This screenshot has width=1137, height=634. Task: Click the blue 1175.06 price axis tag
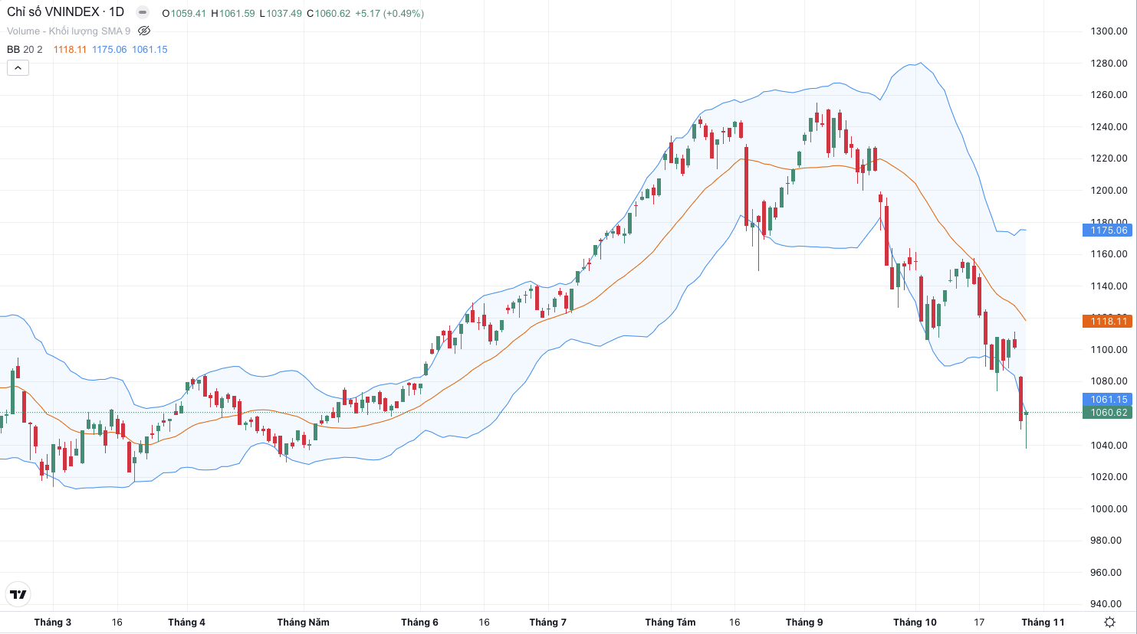click(x=1109, y=230)
